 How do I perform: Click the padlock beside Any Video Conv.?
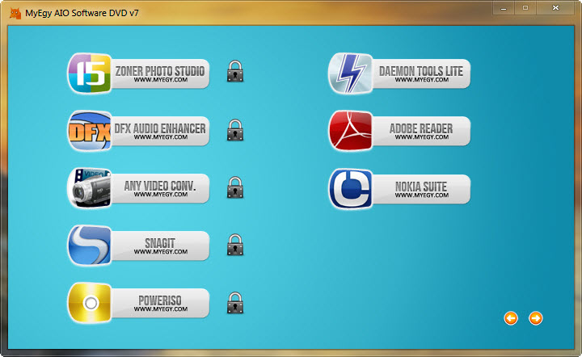click(x=235, y=187)
